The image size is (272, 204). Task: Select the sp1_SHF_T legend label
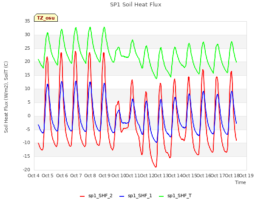[179, 195]
